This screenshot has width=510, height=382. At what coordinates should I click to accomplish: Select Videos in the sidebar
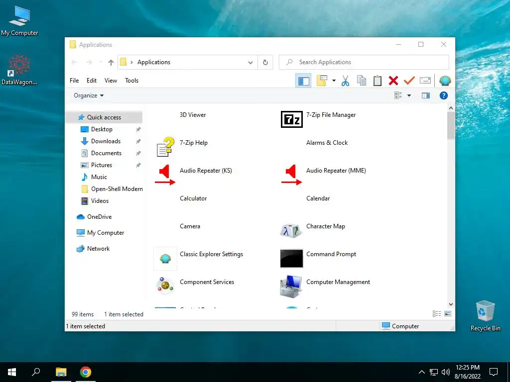coord(100,201)
